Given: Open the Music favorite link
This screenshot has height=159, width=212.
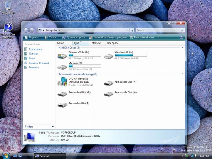Looking at the screenshot, I should pyautogui.click(x=32, y=58).
